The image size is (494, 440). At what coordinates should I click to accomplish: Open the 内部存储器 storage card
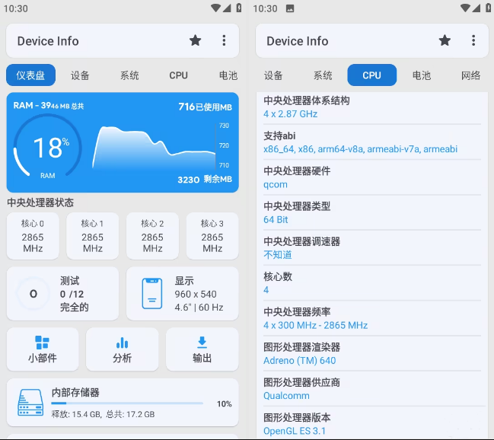click(x=123, y=403)
